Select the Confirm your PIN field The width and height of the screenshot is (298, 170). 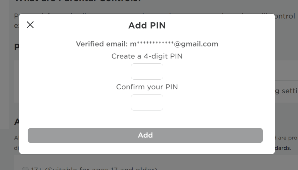pyautogui.click(x=147, y=102)
